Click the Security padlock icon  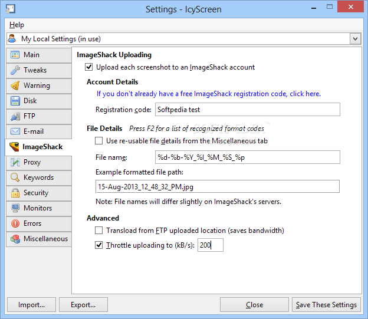coord(15,193)
